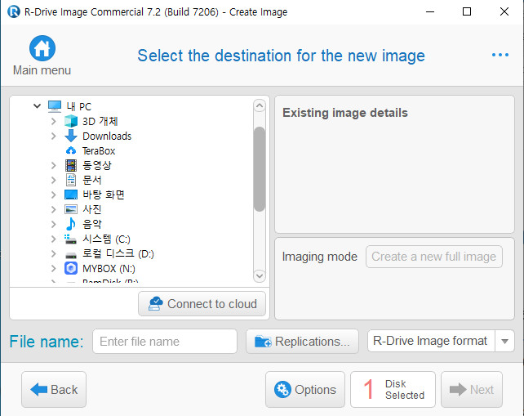Click the 로컬 디스크 (D:) drive icon
This screenshot has width=524, height=416.
tap(71, 255)
